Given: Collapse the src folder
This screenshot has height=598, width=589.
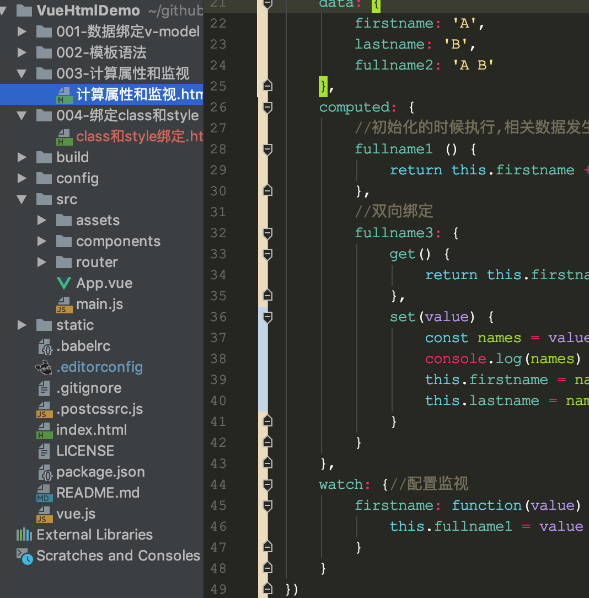Looking at the screenshot, I should (22, 199).
